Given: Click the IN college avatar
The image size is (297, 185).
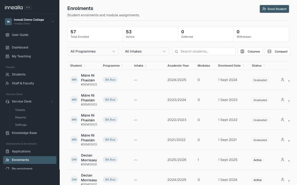Looking at the screenshot, I should tap(8, 22).
